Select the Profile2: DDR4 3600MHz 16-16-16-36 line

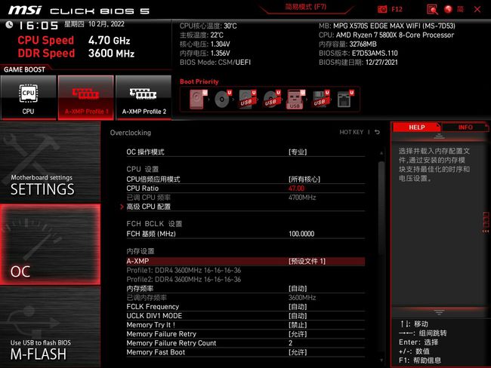click(x=184, y=280)
